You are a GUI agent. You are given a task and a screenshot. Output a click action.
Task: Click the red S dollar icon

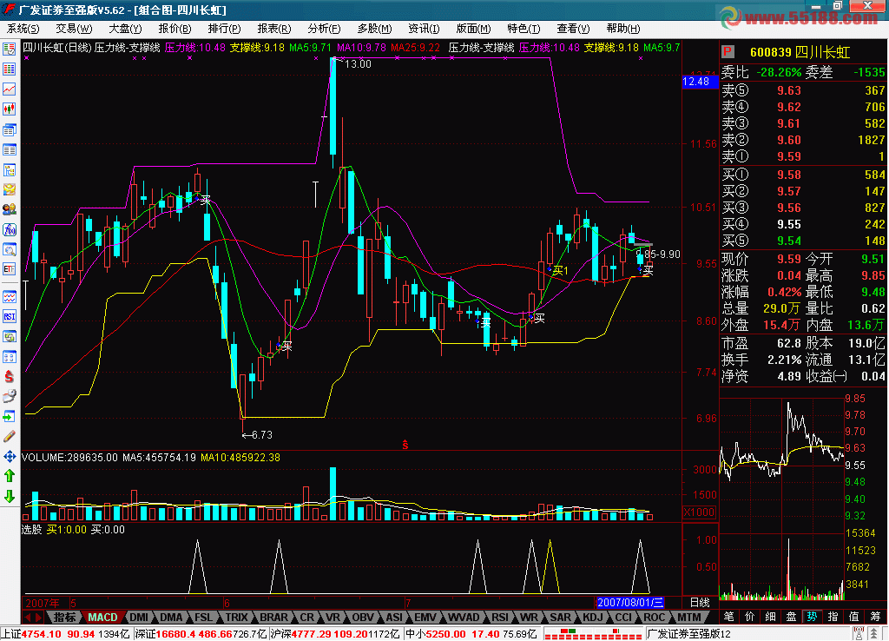pos(9,376)
